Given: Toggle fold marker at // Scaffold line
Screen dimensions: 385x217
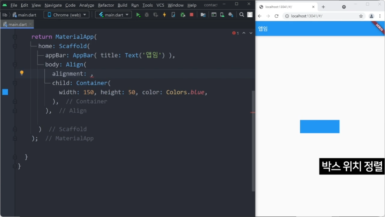Looking at the screenshot, I should (x=15, y=129).
